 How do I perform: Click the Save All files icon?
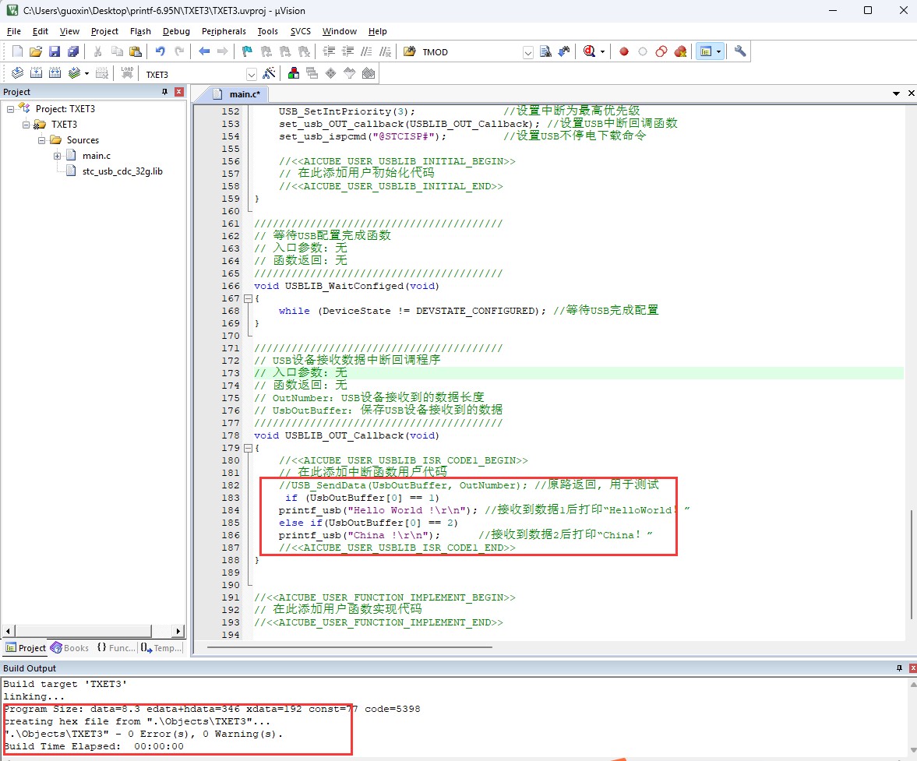click(73, 51)
